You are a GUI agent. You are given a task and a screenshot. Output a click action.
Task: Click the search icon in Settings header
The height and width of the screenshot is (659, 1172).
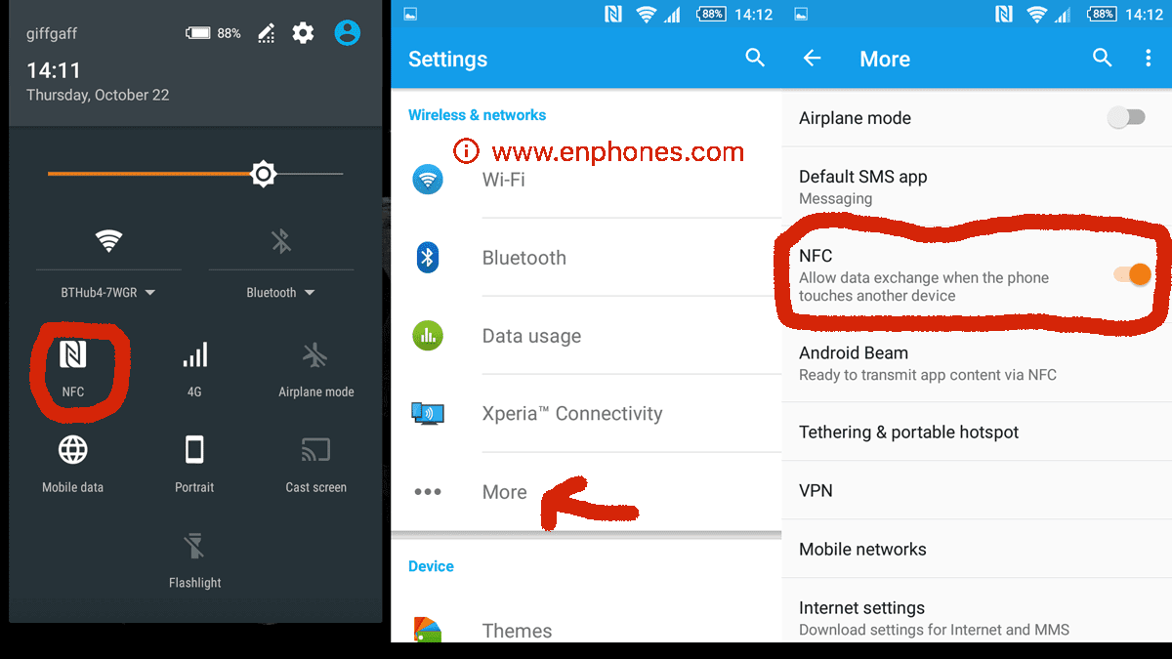[x=755, y=59]
